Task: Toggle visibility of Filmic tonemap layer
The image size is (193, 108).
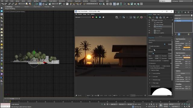Action: pyautogui.click(x=149, y=25)
